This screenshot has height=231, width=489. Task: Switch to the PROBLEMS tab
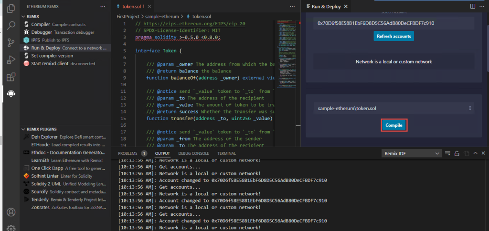128,153
